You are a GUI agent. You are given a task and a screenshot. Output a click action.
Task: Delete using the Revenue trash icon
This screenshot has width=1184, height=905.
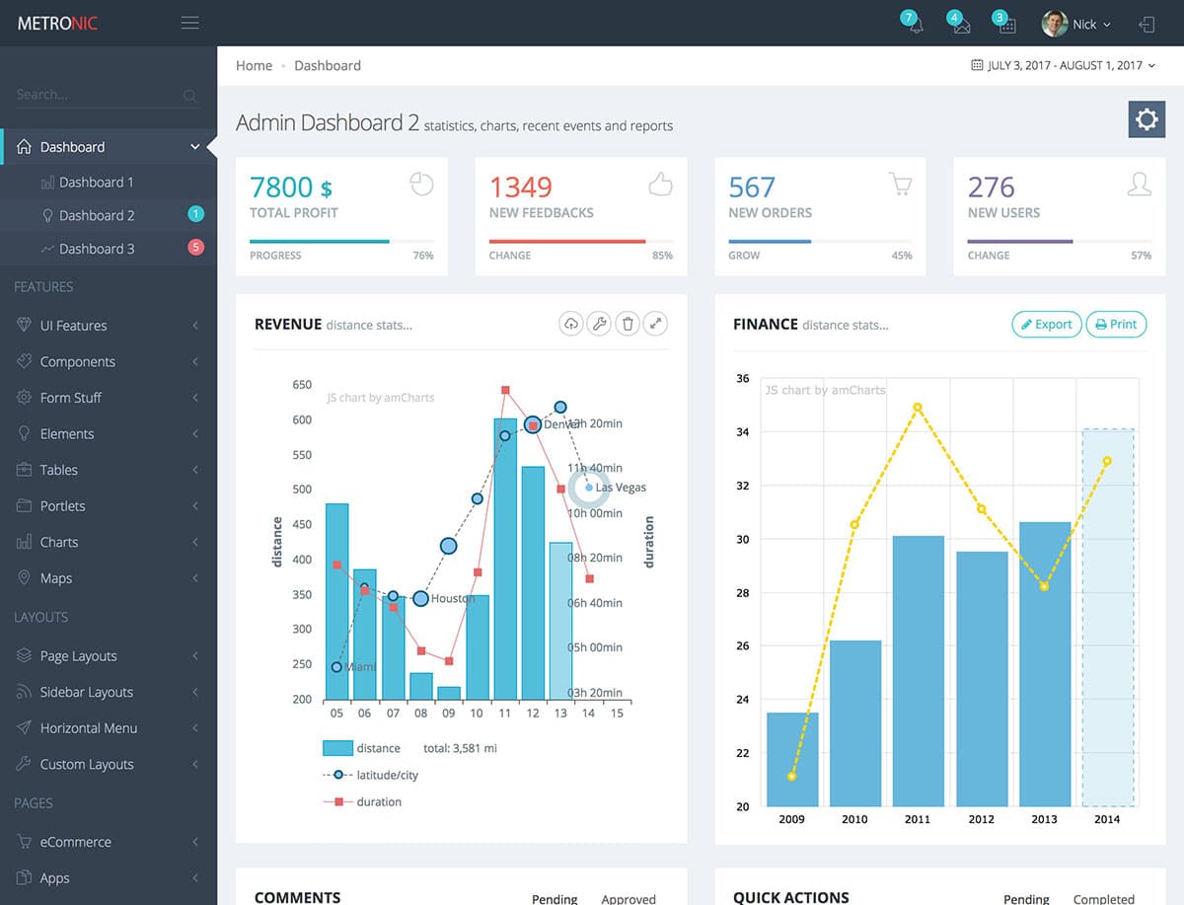click(627, 324)
